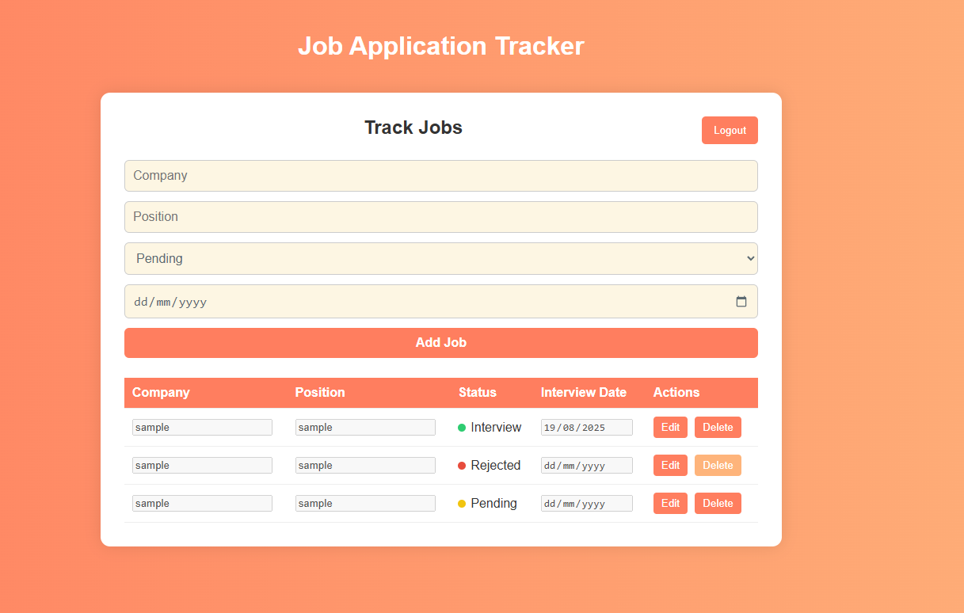
Task: Expand the Pending status dropdown
Action: [x=440, y=259]
